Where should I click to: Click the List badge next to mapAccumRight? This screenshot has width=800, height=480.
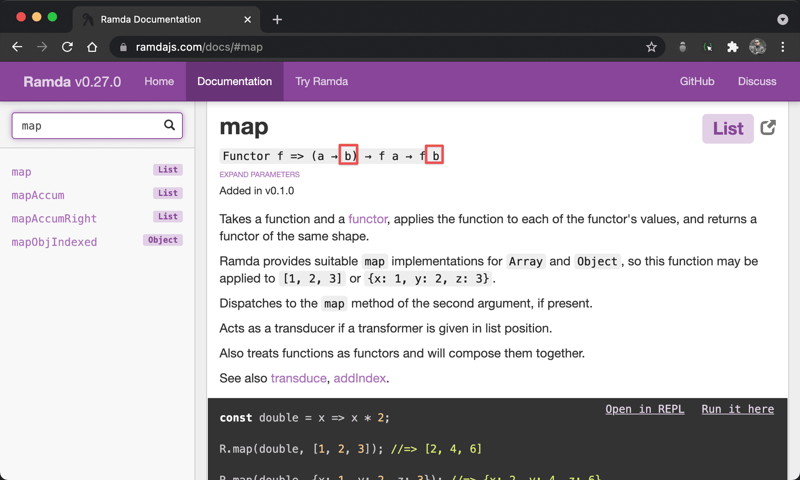point(168,217)
